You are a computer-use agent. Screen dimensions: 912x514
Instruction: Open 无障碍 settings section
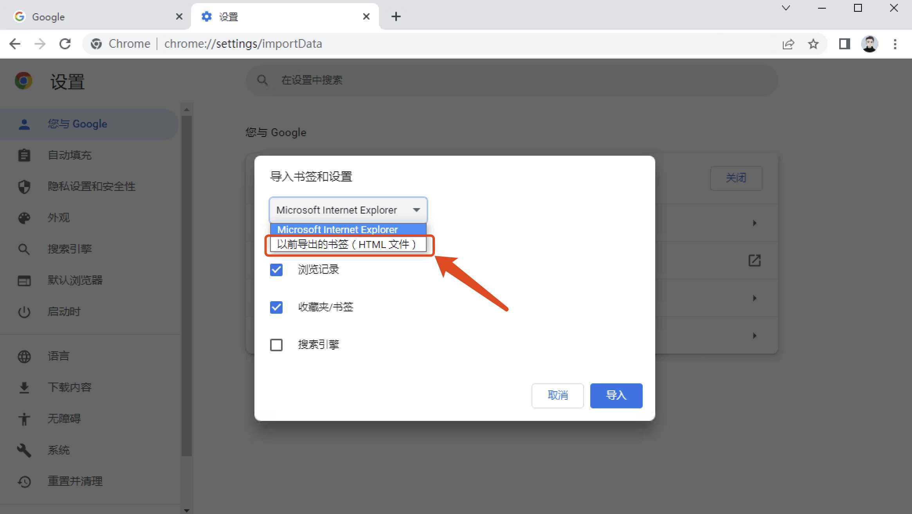[x=89, y=419]
